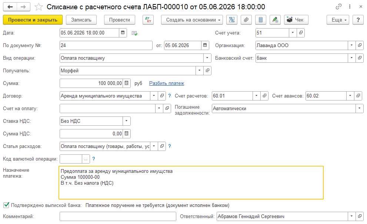Expand Погашение задолженности dropdown

tap(359, 109)
